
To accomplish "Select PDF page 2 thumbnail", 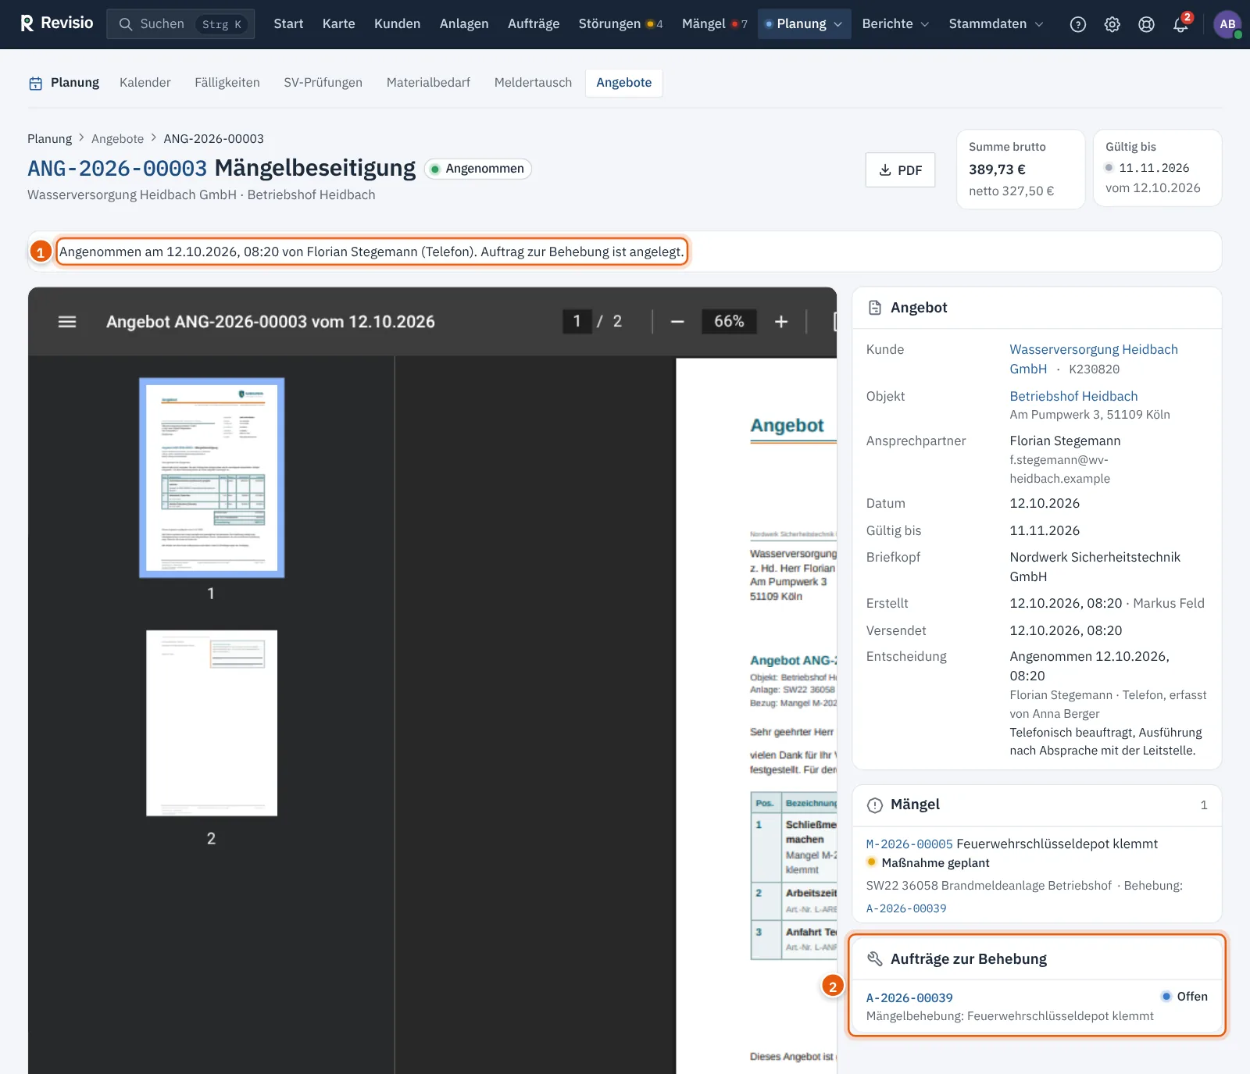I will [x=212, y=723].
